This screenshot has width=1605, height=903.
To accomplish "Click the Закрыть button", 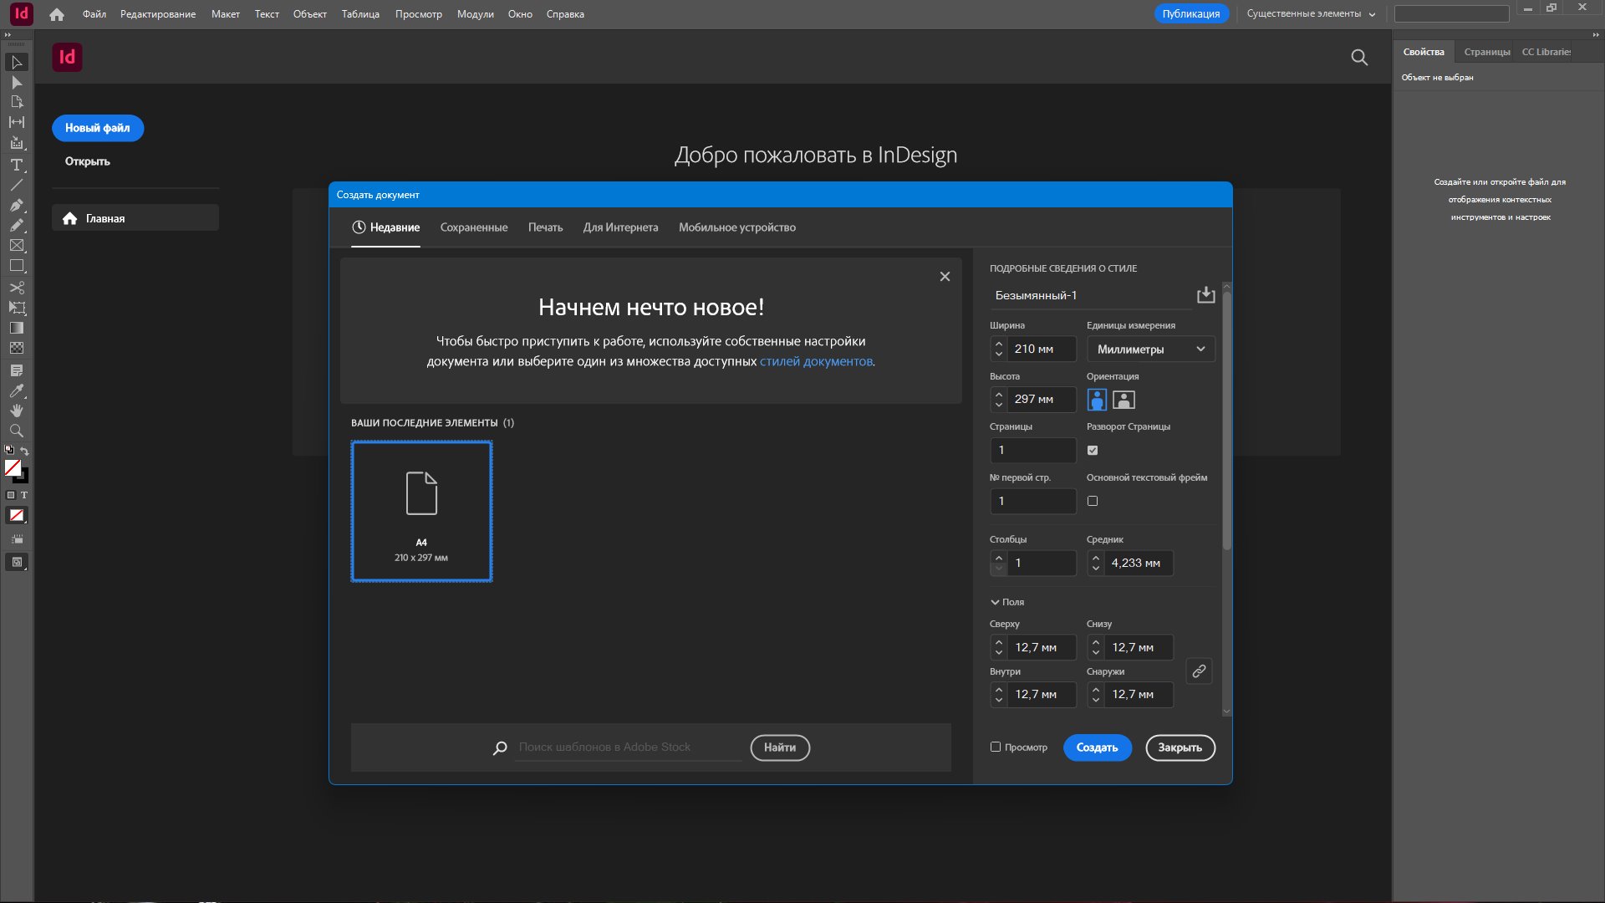I will [x=1180, y=747].
